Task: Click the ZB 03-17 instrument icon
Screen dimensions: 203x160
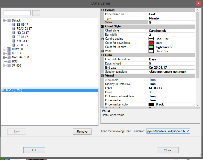Action: 14,45
